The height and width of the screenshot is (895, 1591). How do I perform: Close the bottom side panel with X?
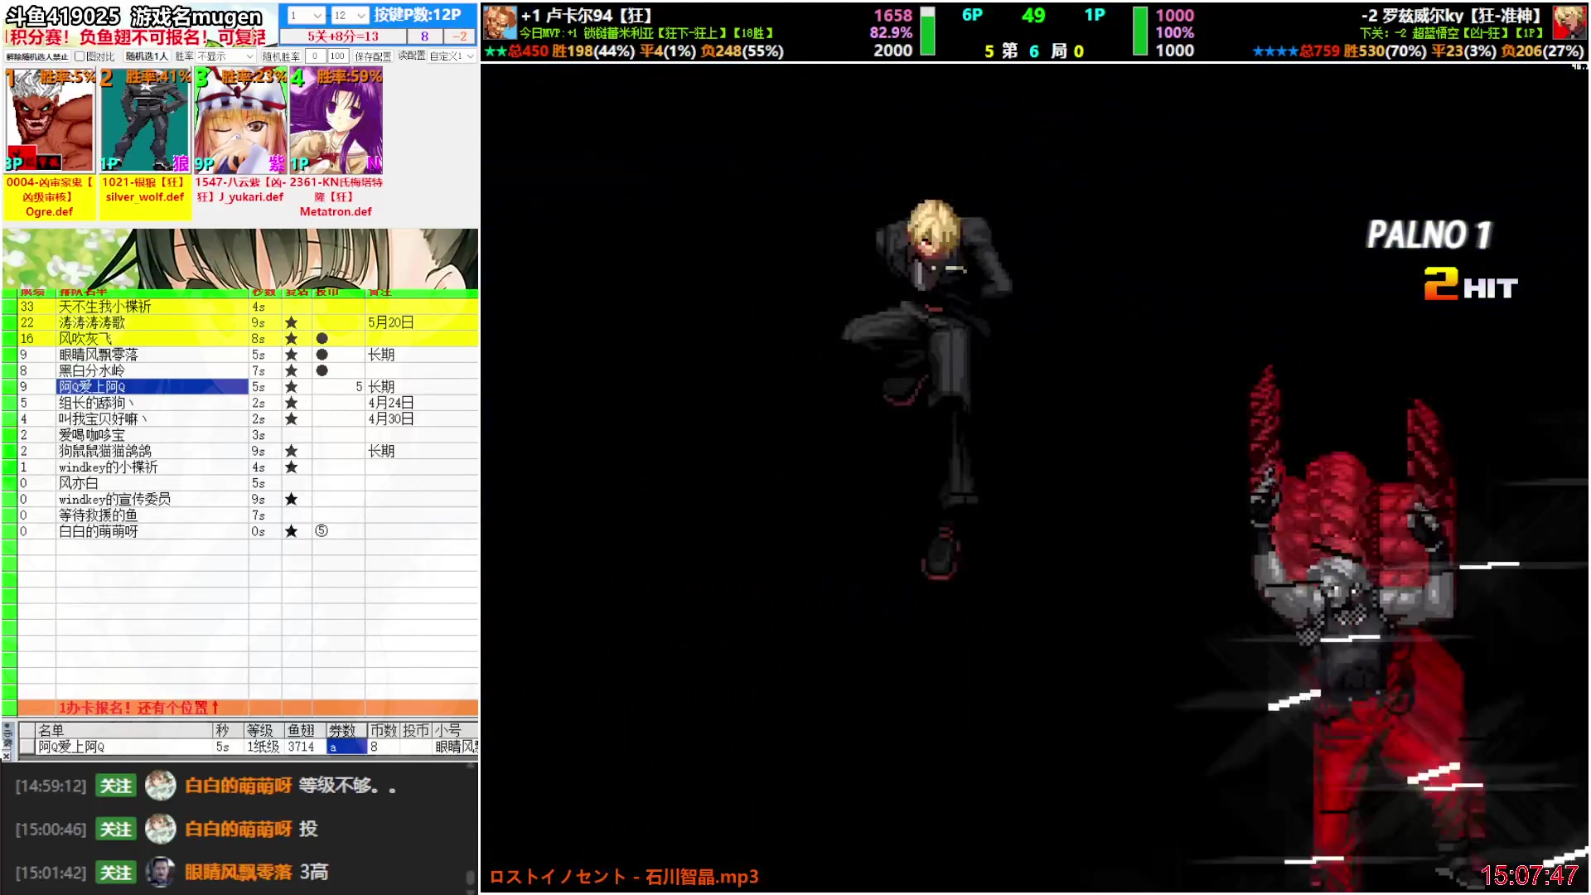point(7,756)
